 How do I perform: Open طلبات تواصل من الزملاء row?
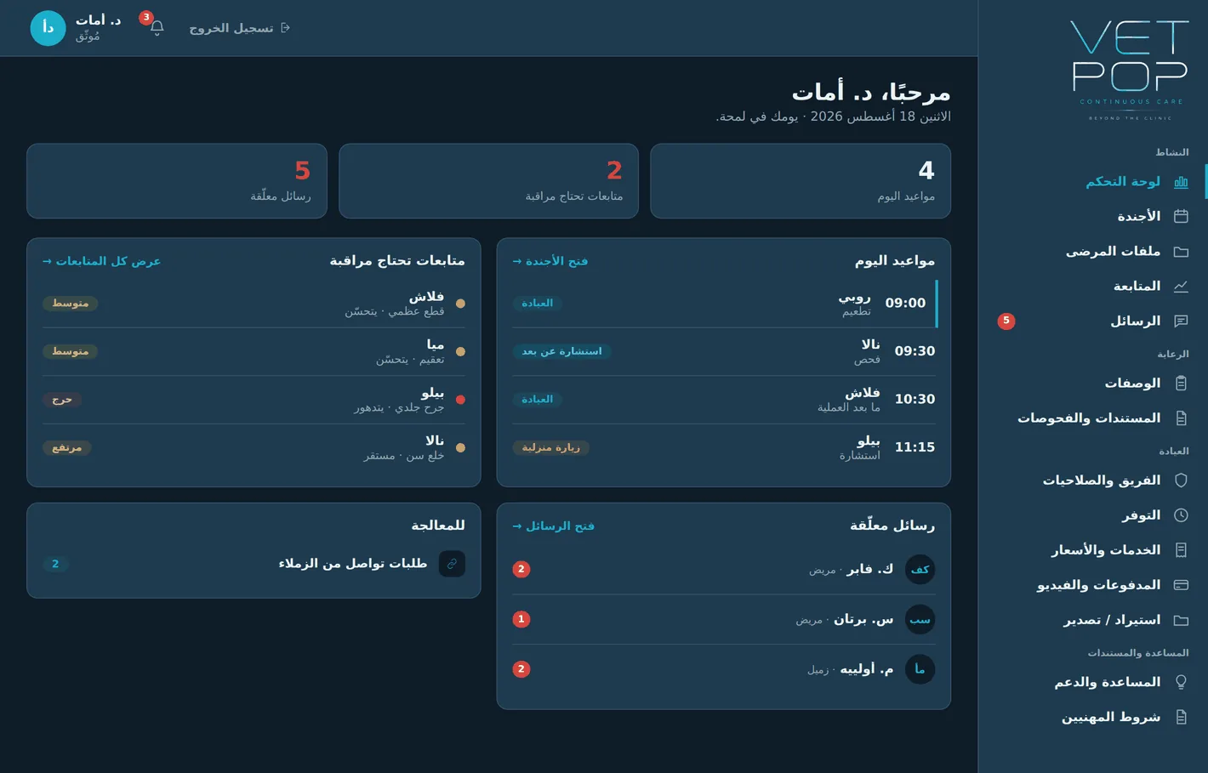pyautogui.click(x=254, y=564)
